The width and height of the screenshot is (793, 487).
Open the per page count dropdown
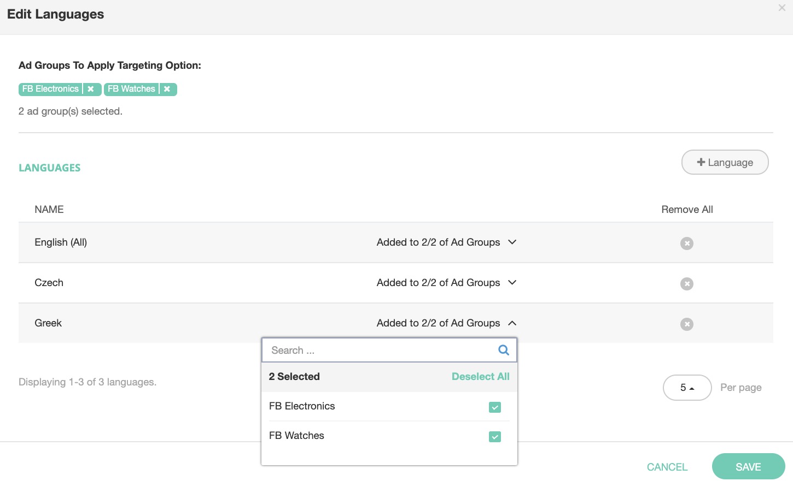[x=687, y=388]
